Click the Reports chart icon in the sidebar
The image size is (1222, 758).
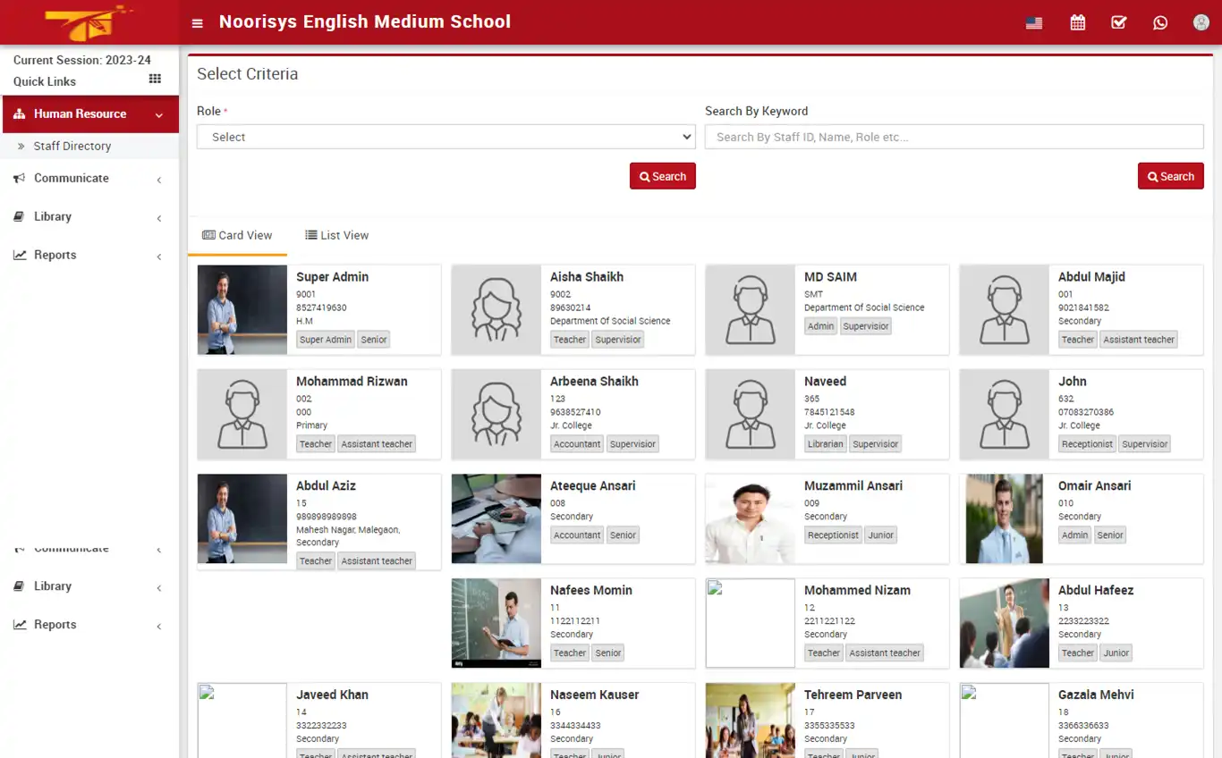coord(20,255)
